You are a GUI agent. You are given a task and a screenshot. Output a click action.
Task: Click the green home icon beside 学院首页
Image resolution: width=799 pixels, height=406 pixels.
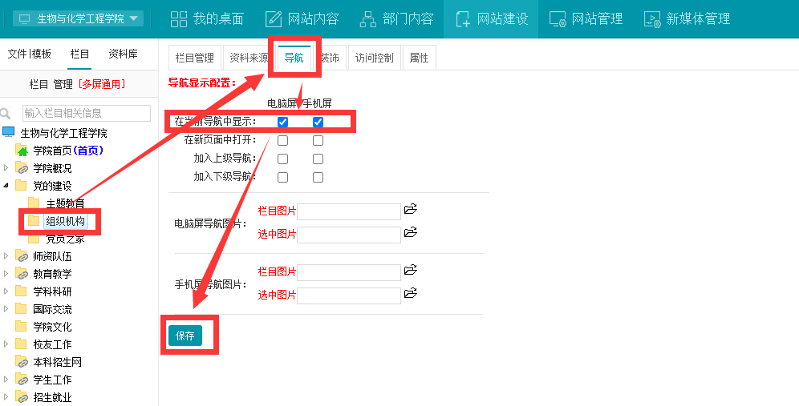tap(22, 151)
